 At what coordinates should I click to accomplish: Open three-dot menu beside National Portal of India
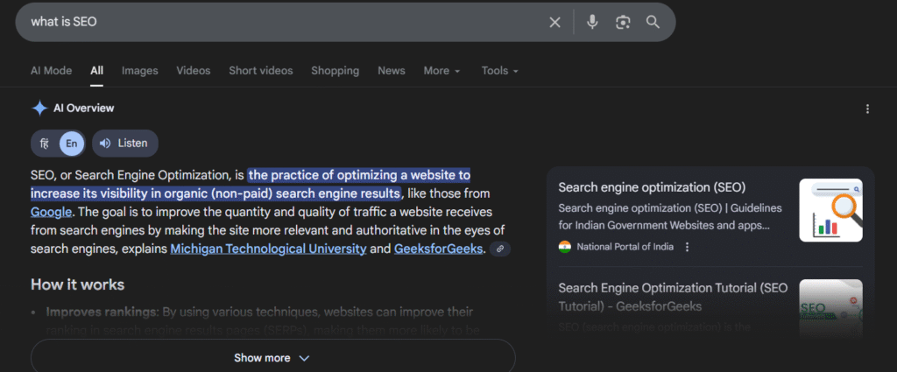(x=687, y=247)
